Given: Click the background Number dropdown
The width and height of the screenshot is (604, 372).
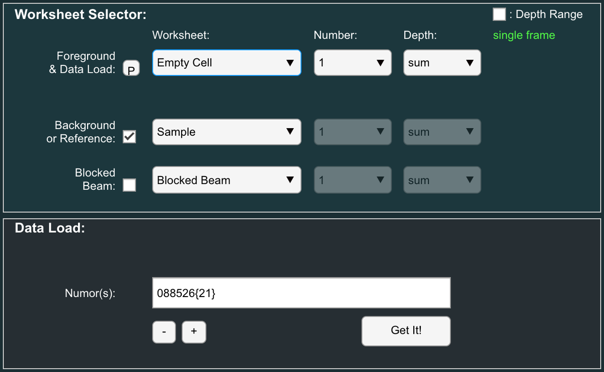Looking at the screenshot, I should pyautogui.click(x=352, y=132).
